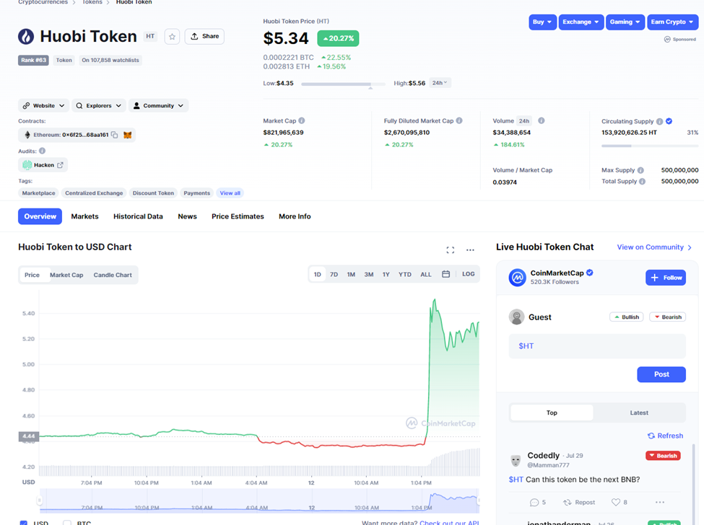Image resolution: width=704 pixels, height=525 pixels.
Task: Open the Buy dropdown
Action: click(x=542, y=22)
